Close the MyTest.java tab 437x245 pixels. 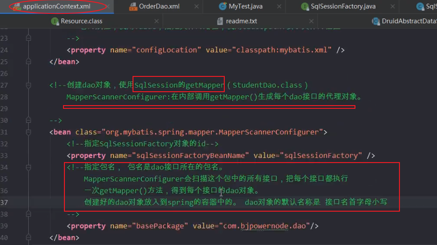pos(279,6)
